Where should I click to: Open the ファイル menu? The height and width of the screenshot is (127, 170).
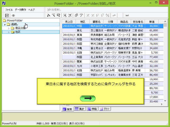tap(9, 10)
